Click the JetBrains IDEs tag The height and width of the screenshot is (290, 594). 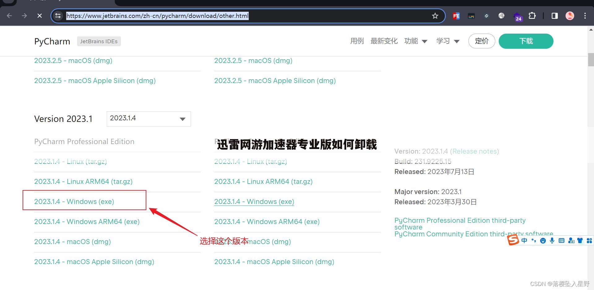pos(99,41)
